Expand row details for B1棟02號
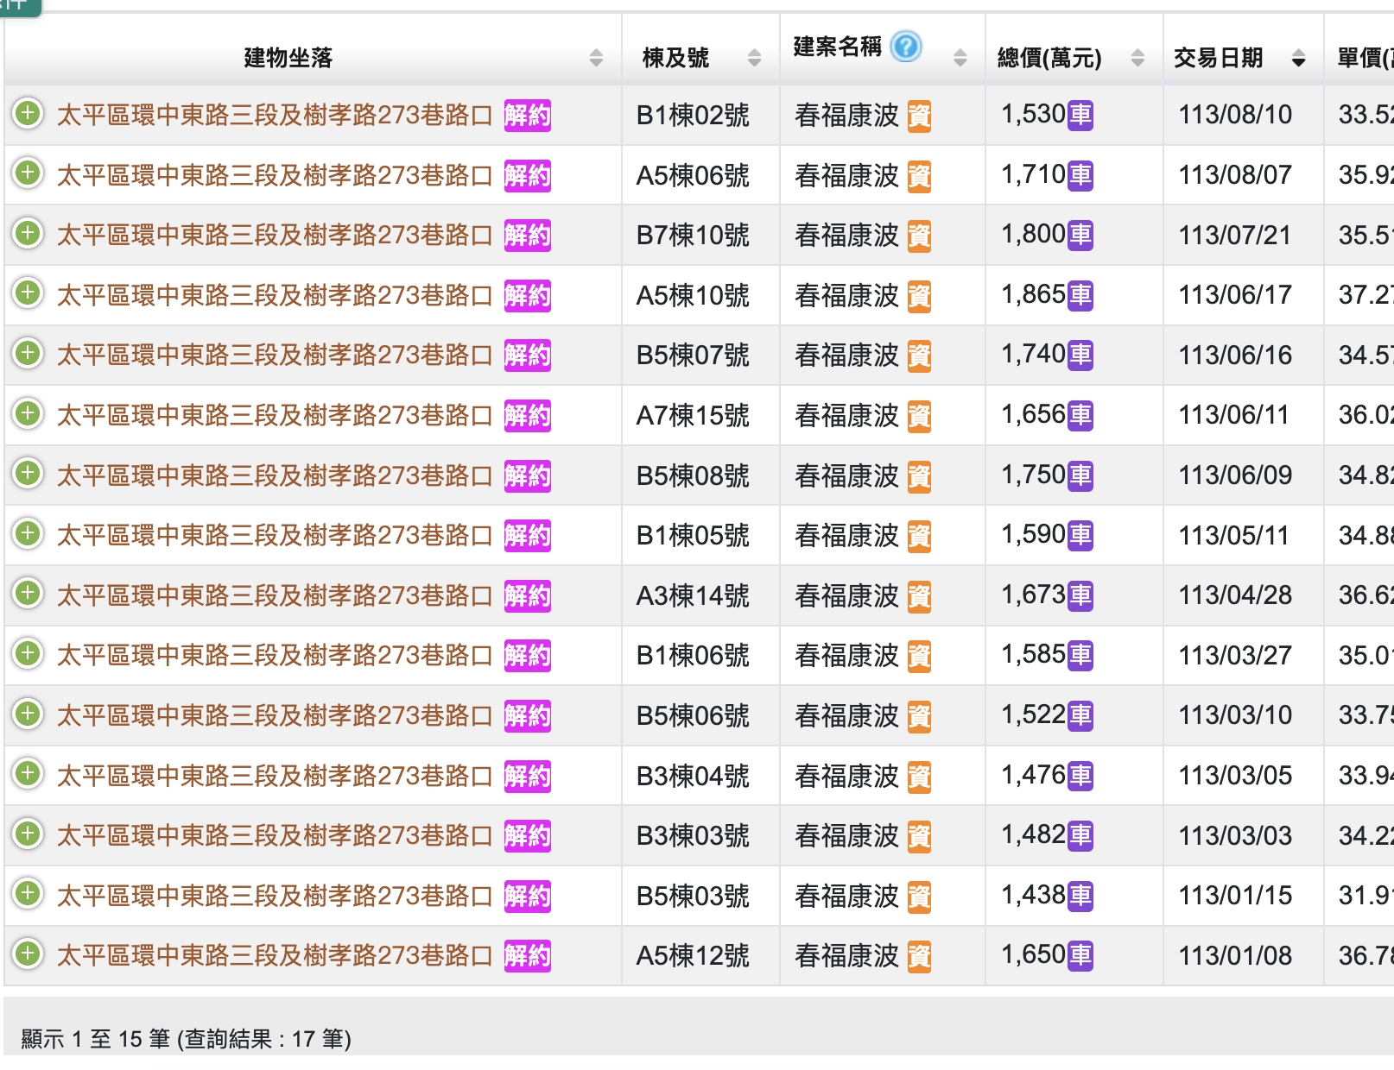The image size is (1394, 1070). pos(28,113)
